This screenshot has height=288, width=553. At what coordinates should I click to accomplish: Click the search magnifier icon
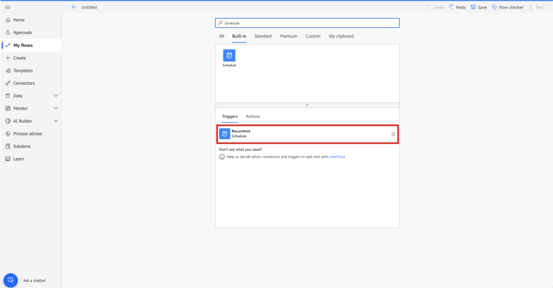220,23
